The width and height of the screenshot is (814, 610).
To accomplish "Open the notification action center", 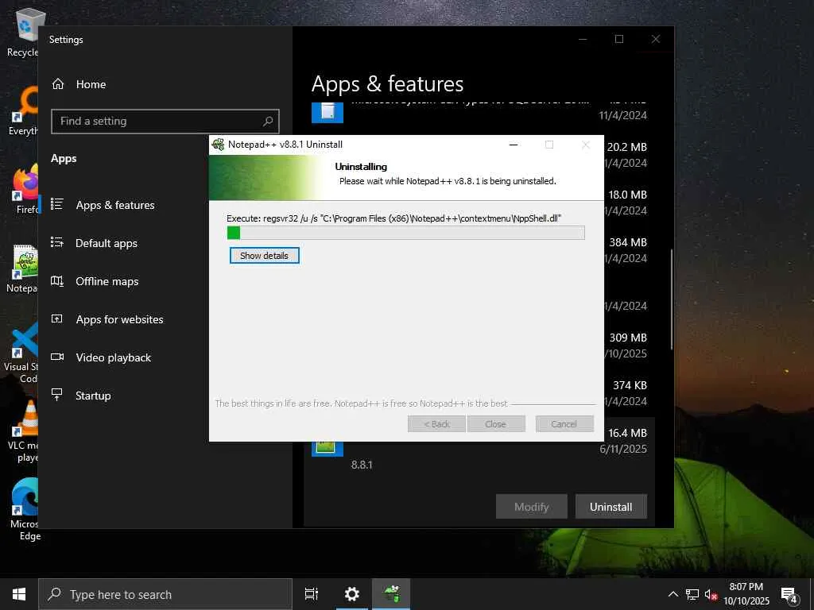I will pyautogui.click(x=789, y=594).
